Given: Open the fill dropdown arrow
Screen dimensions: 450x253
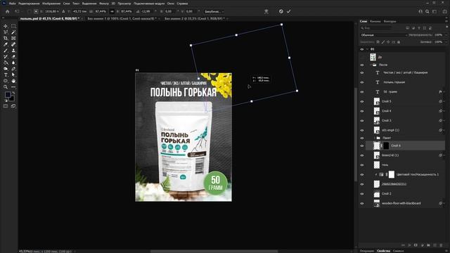Looking at the screenshot, I should [446, 42].
